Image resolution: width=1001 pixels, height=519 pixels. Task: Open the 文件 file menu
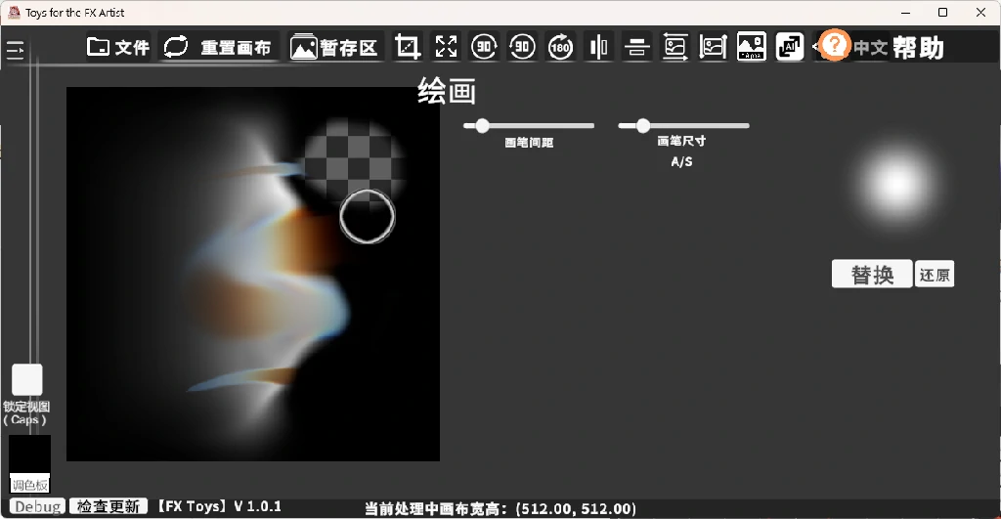[x=118, y=47]
